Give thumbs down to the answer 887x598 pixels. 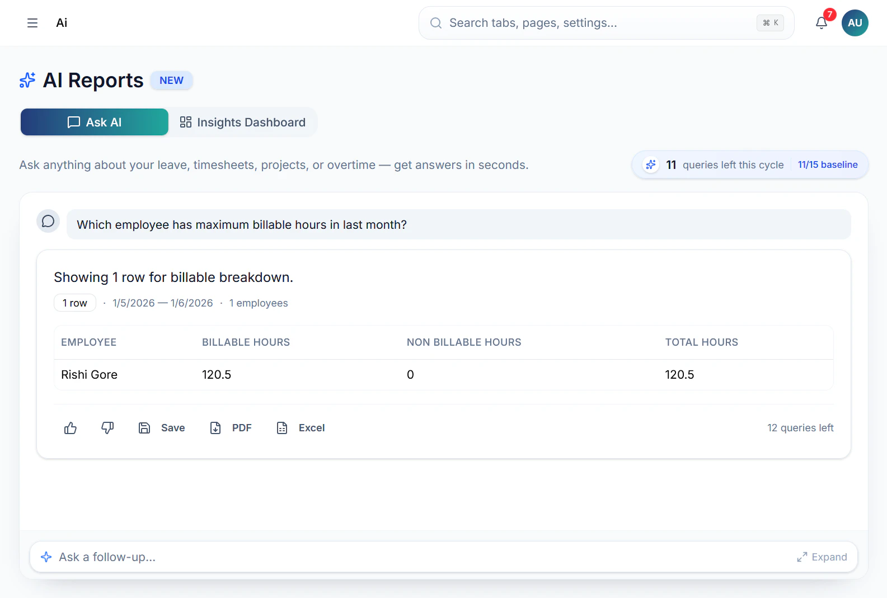[x=107, y=428]
